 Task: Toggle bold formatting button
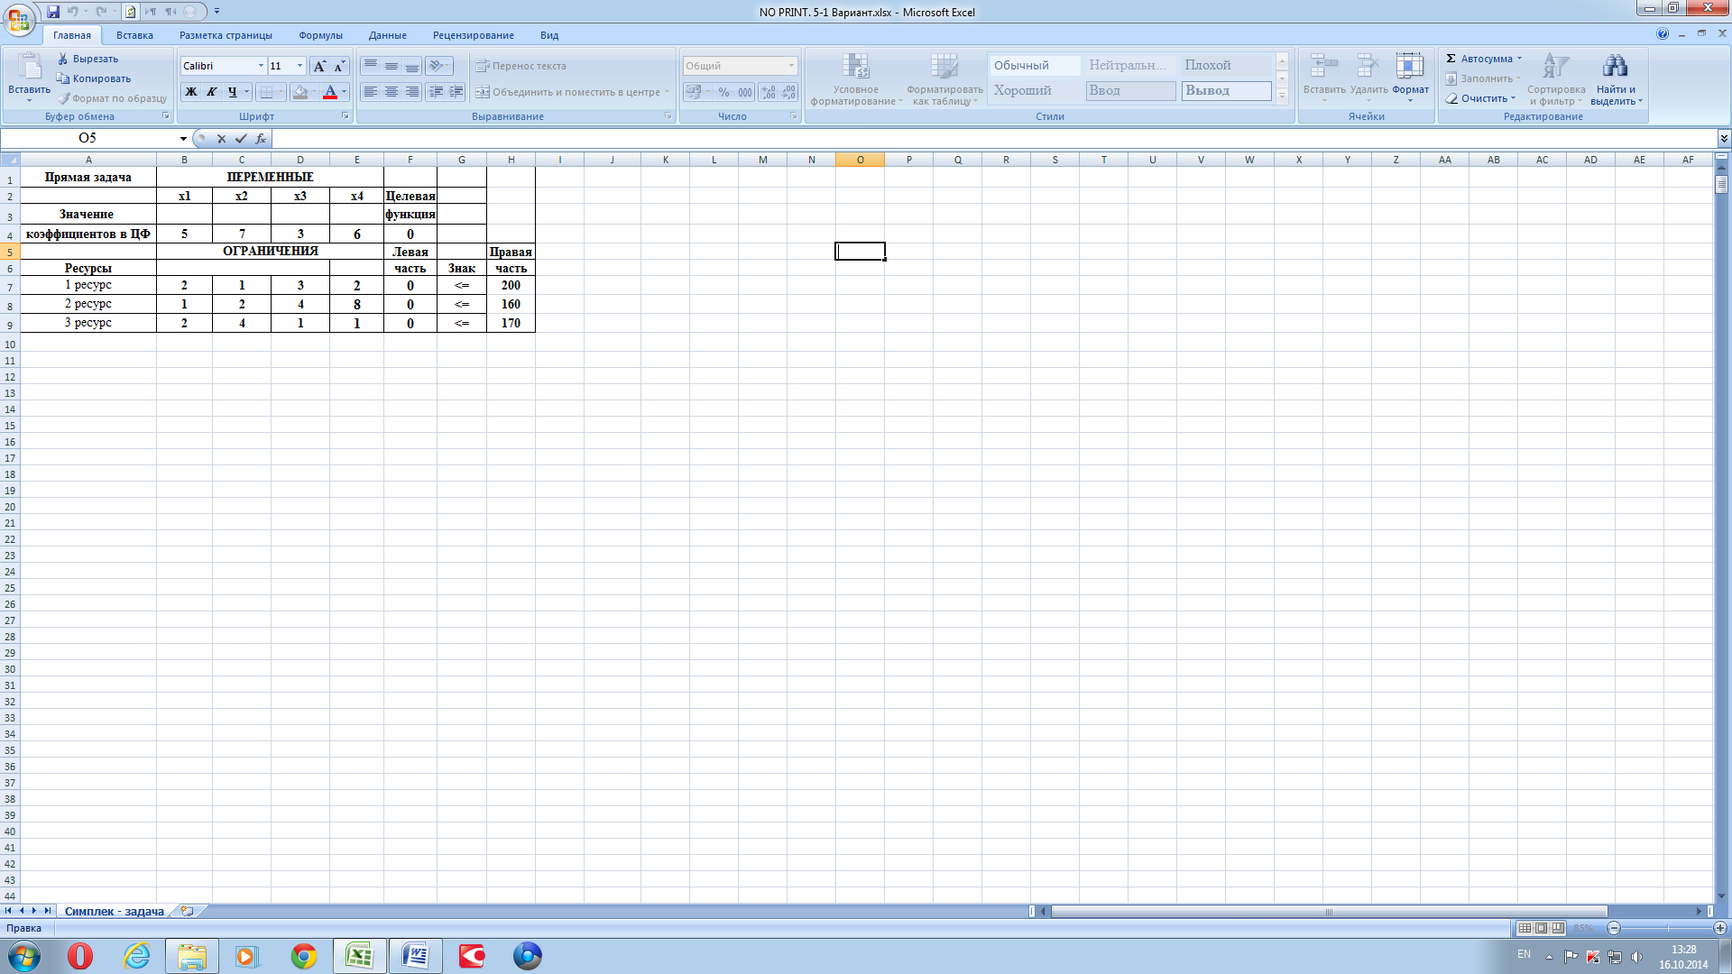tap(191, 92)
